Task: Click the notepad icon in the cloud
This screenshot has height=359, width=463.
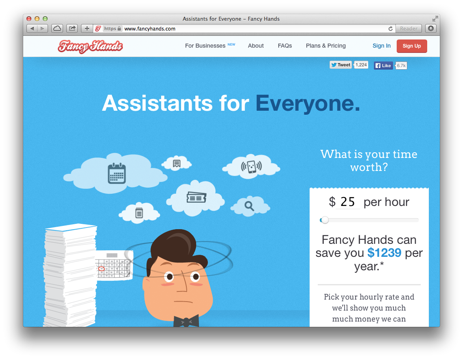Action: coord(139,213)
